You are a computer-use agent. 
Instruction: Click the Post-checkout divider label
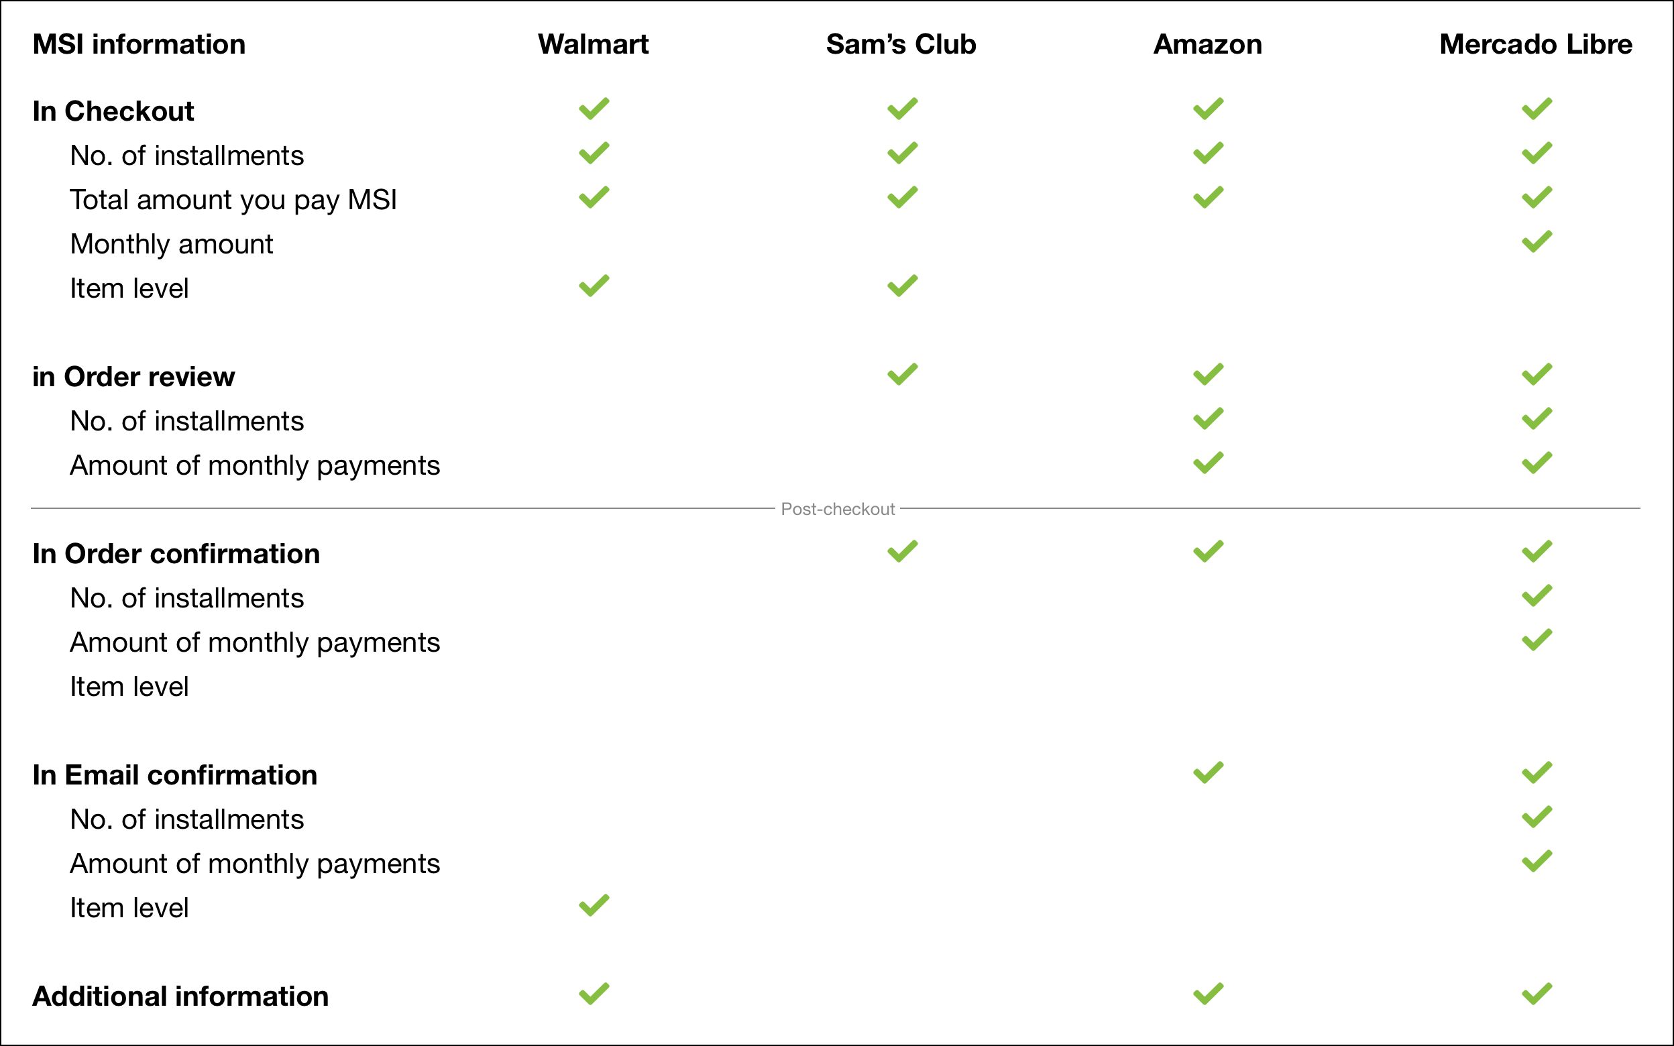838,509
